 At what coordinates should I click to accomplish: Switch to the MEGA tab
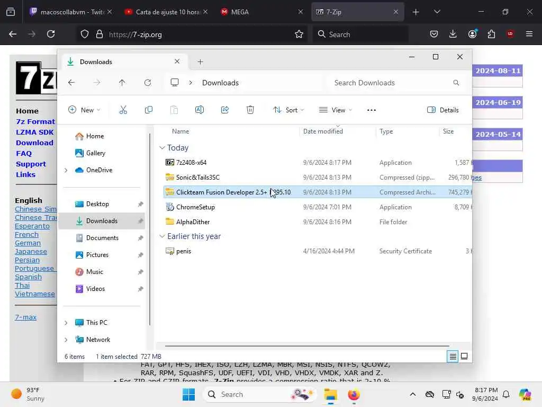point(261,12)
